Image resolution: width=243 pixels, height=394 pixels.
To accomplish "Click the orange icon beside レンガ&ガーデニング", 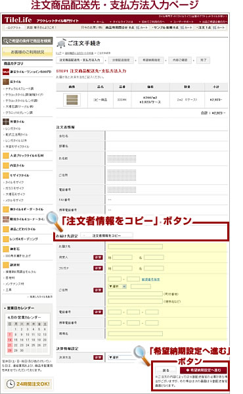I will tap(6, 239).
